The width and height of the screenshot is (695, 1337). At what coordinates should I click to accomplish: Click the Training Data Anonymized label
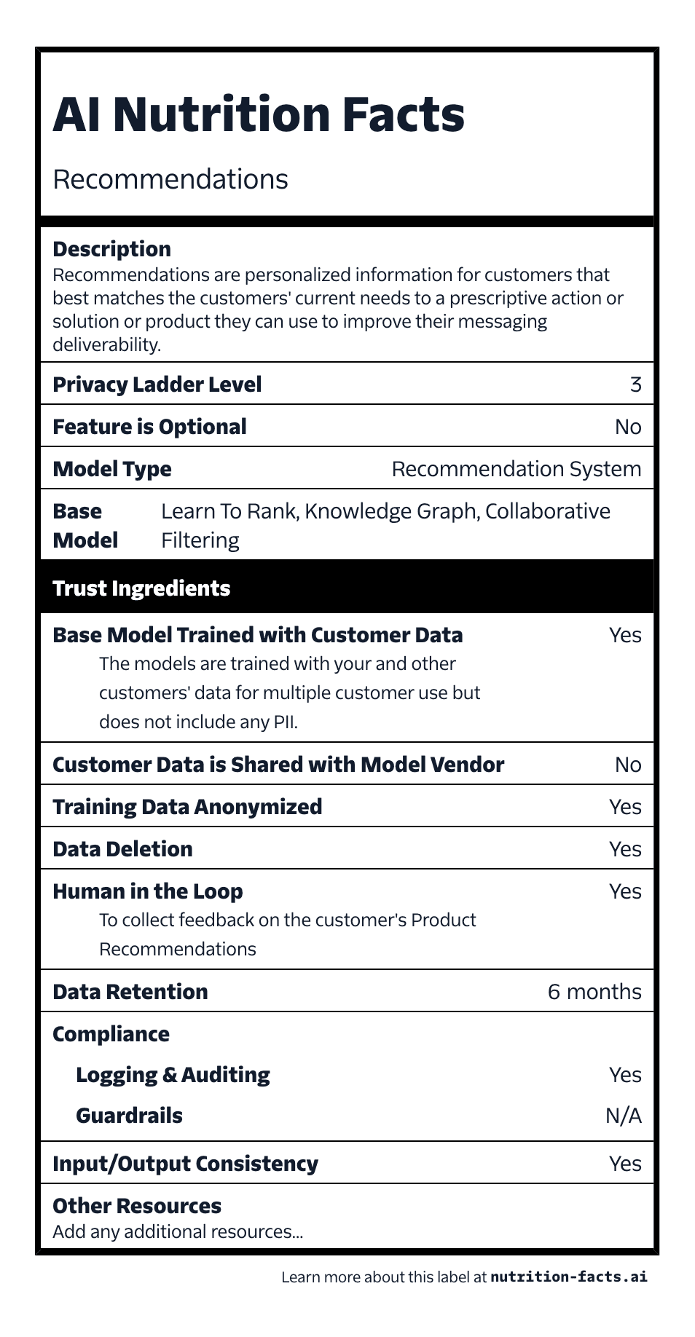[x=187, y=807]
